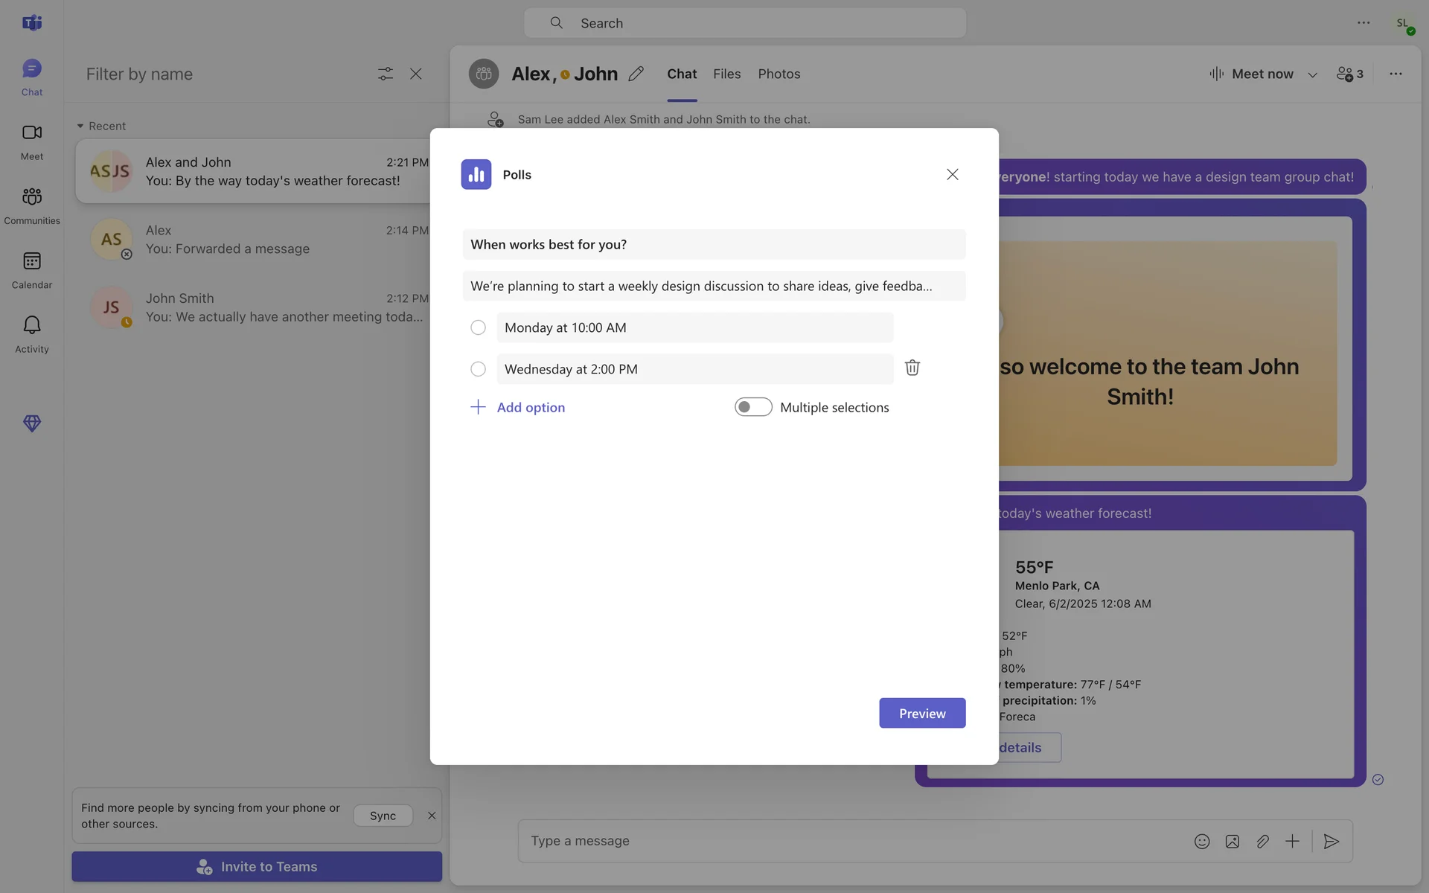Switch to the Files tab
The image size is (1429, 893).
(726, 74)
